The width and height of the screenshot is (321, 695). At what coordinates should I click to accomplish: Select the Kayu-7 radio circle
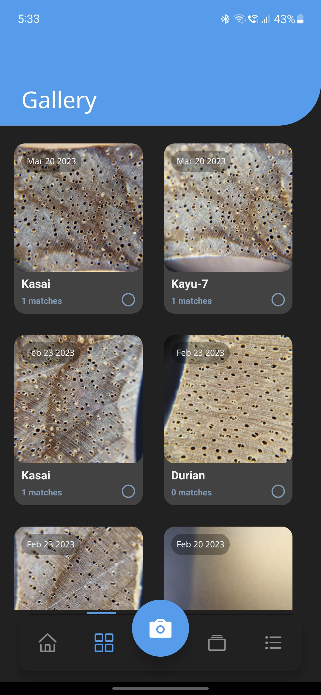(x=278, y=300)
